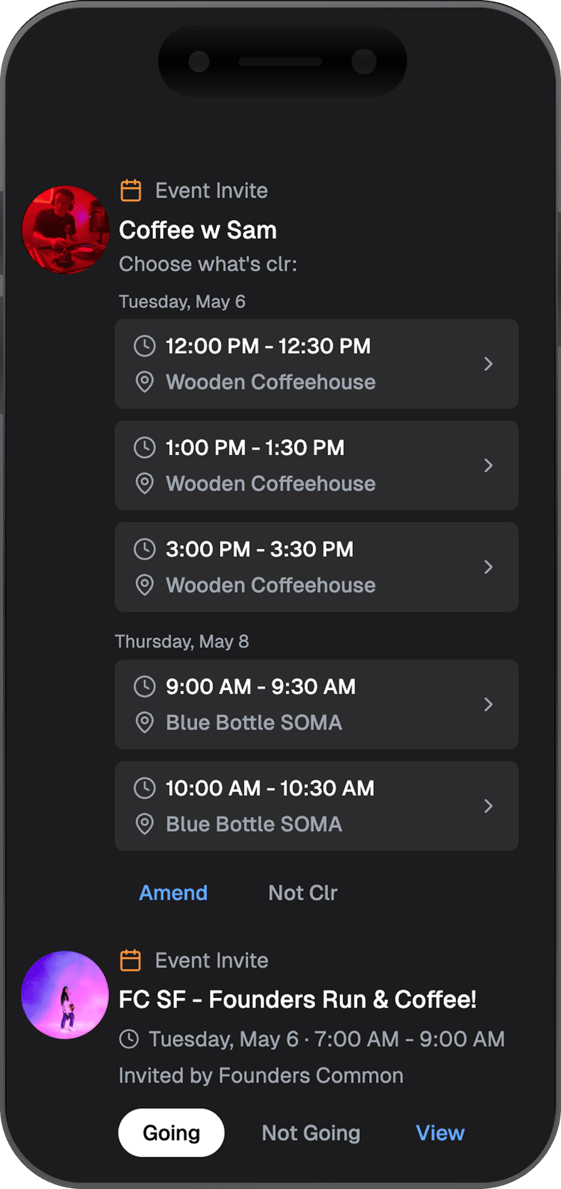Image resolution: width=561 pixels, height=1189 pixels.
Task: Open the 1:00 PM - 1:30 PM slot chevron
Action: click(488, 466)
